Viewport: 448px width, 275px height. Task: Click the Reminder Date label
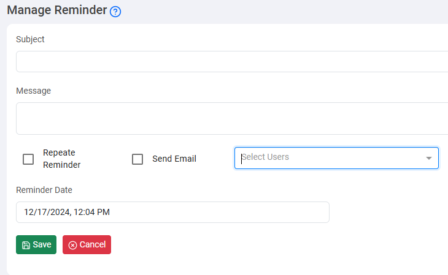(44, 190)
